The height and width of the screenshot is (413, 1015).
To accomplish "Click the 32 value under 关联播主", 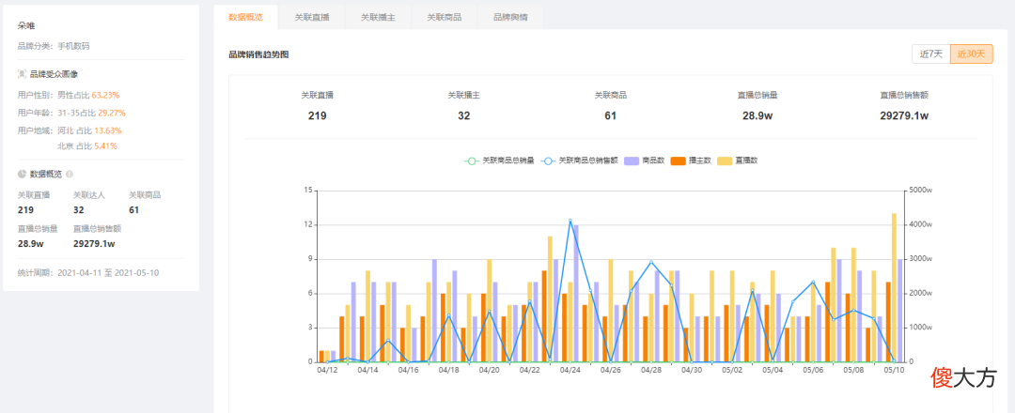I will 463,116.
